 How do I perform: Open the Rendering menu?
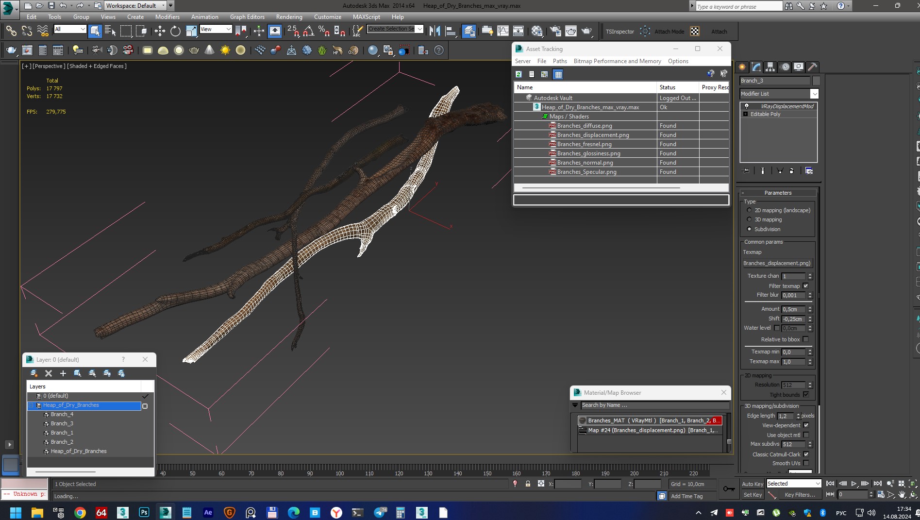[x=289, y=17]
